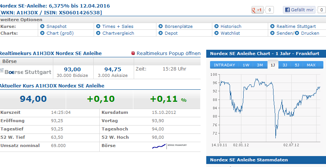Add bond to Watchlist

click(x=231, y=33)
